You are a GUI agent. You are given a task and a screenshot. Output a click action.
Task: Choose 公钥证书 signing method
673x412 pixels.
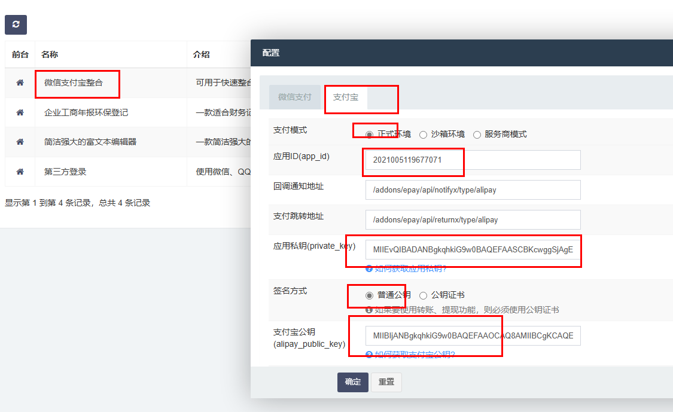[423, 295]
